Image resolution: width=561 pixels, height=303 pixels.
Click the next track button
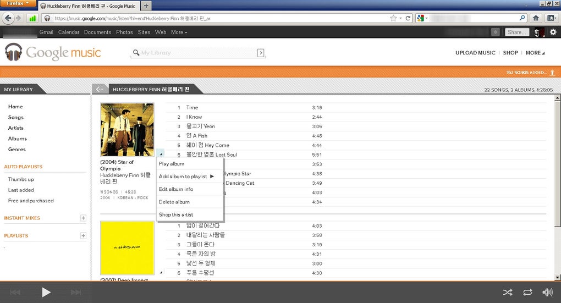(x=76, y=292)
